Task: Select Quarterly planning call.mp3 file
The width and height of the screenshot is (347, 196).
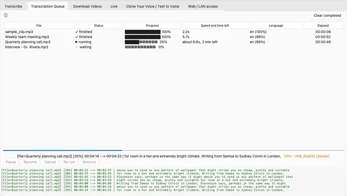Action: [x=28, y=42]
